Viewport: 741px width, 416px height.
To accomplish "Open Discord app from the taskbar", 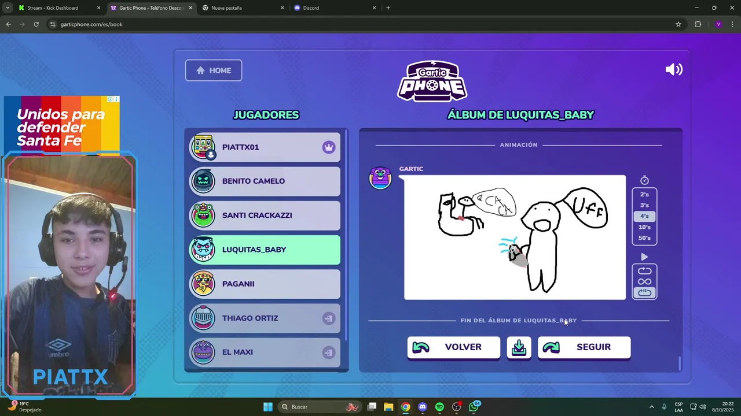I will coord(423,407).
